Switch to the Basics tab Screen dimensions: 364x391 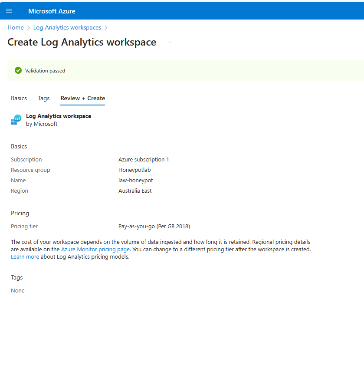point(19,98)
